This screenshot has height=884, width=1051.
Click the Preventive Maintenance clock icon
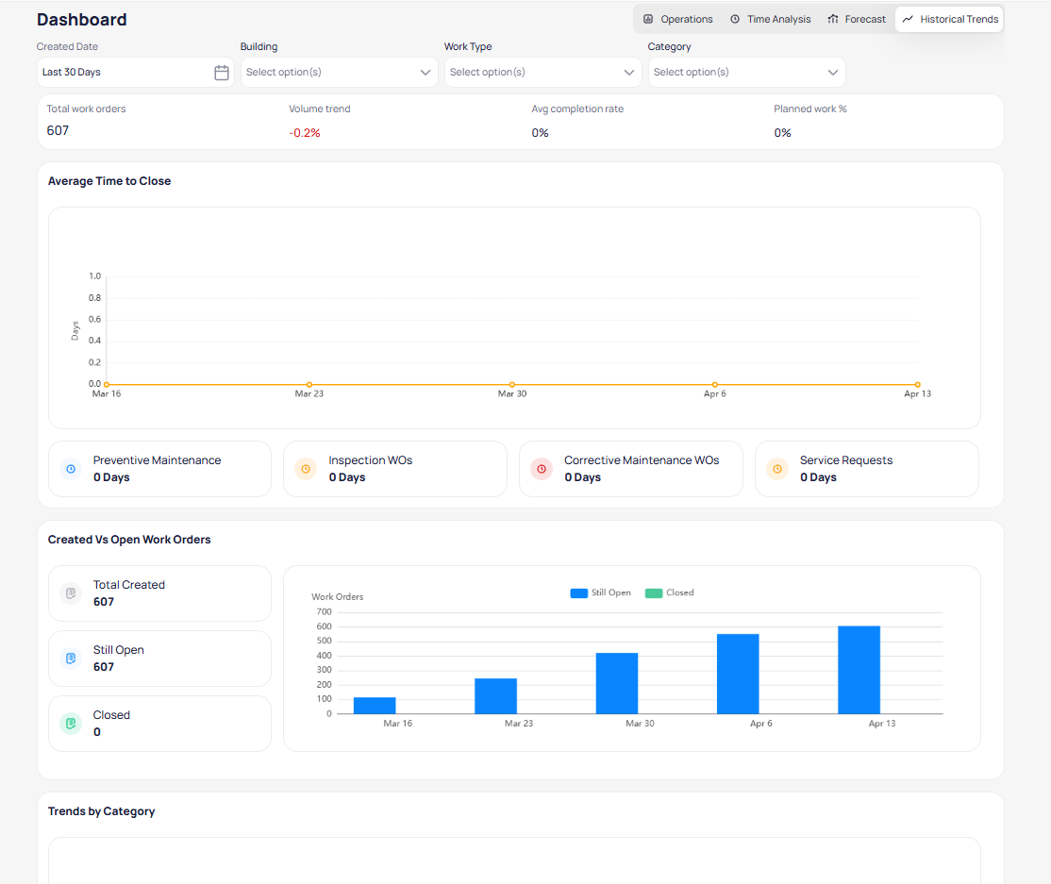[x=71, y=469]
